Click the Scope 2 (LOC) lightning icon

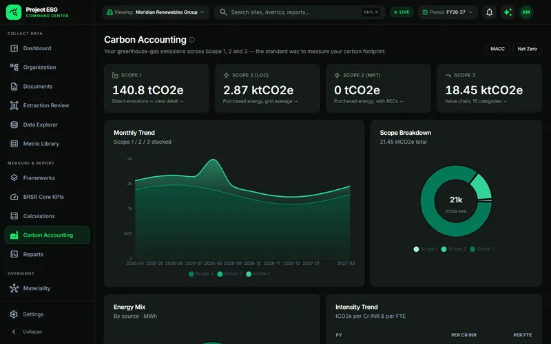click(x=226, y=75)
